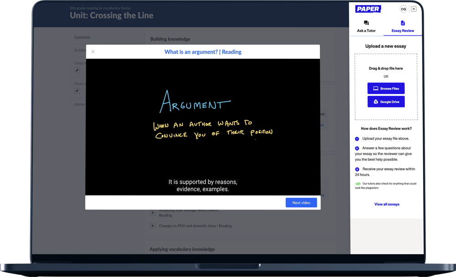The height and width of the screenshot is (277, 456).
Task: Play the Changes in POV and dramatic irony video
Action: [152, 226]
